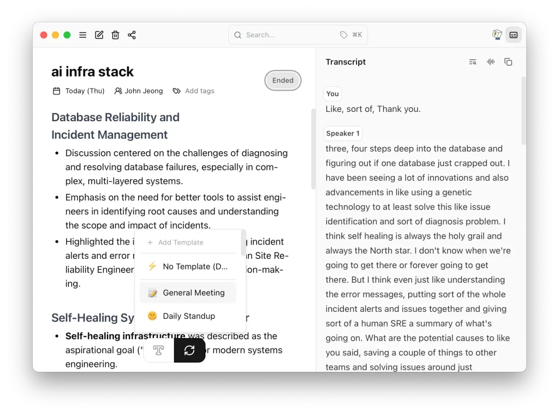Click the text formatting icon in the floating toolbar
Image resolution: width=559 pixels, height=415 pixels.
158,350
